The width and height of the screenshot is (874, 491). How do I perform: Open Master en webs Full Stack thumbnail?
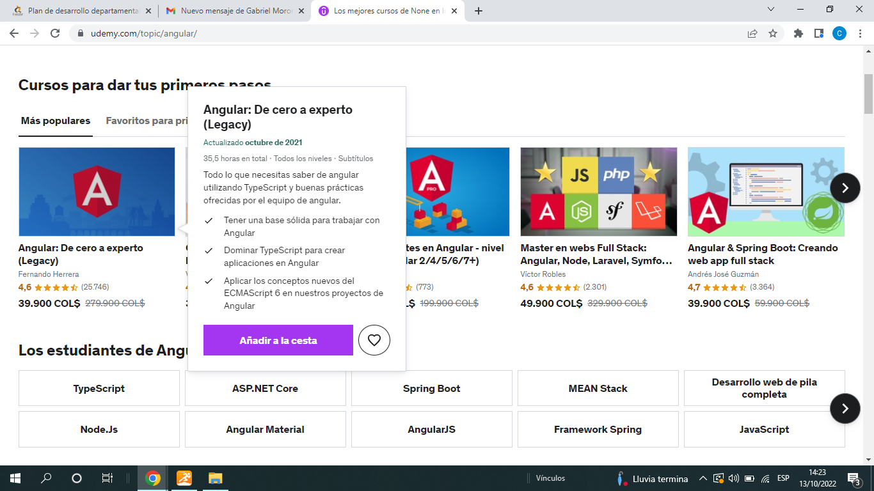click(598, 192)
